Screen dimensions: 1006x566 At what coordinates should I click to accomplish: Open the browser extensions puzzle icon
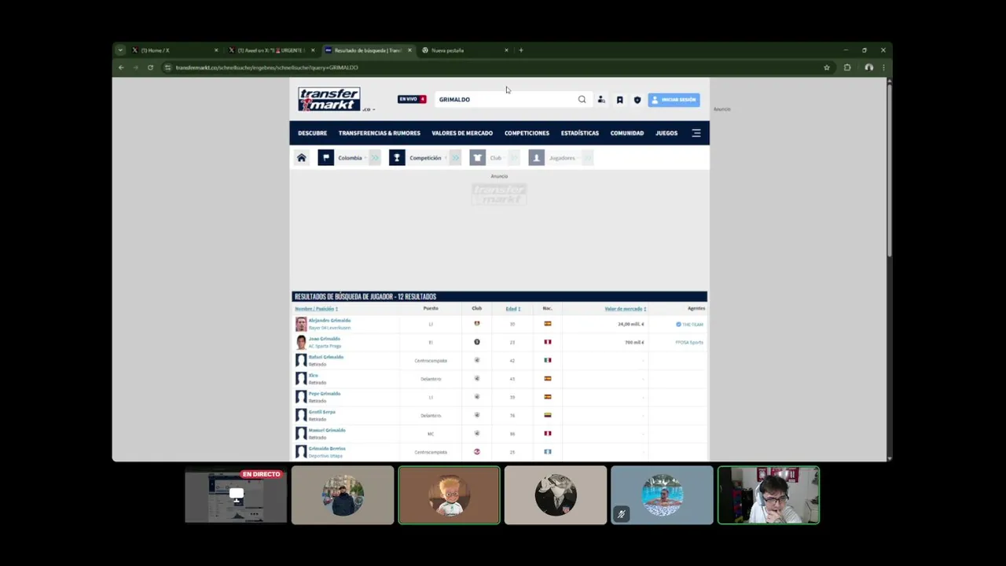(x=847, y=68)
